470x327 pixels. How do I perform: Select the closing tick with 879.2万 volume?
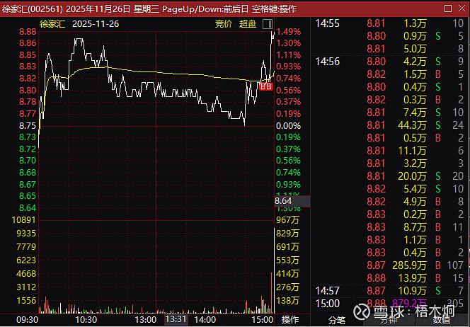point(390,304)
